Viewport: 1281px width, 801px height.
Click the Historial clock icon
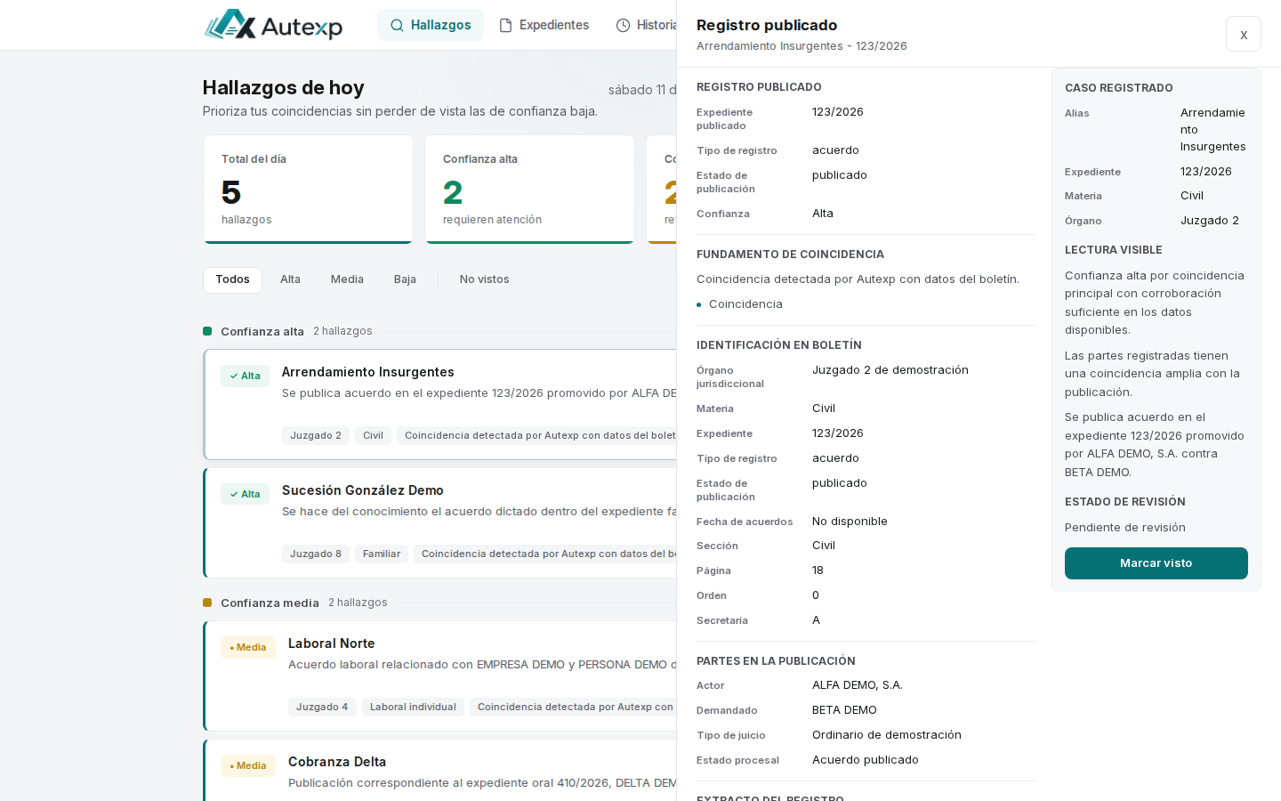point(623,25)
